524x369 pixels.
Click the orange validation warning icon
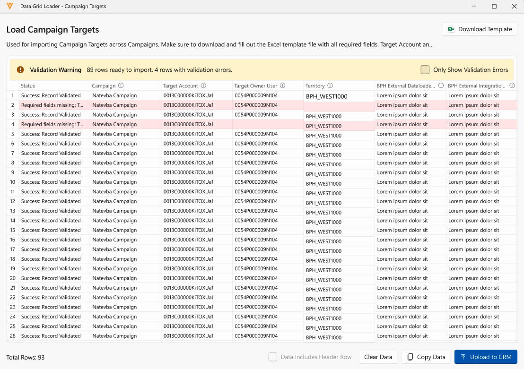[20, 69]
